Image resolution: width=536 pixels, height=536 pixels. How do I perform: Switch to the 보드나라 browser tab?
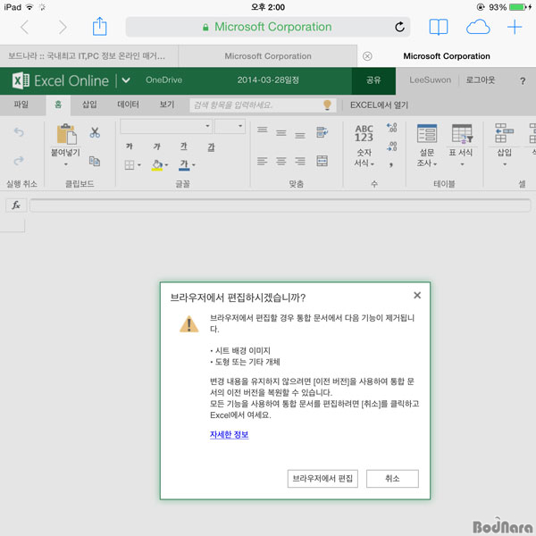point(87,56)
